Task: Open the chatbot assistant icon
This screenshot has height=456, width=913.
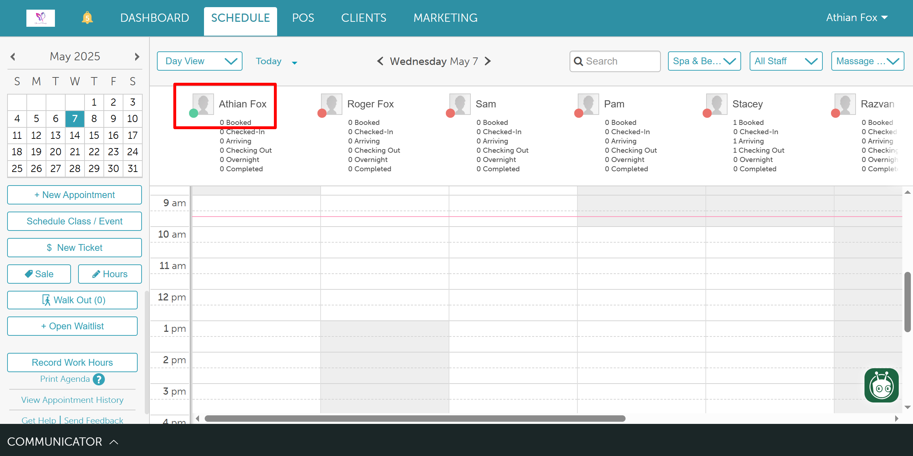Action: [x=881, y=385]
